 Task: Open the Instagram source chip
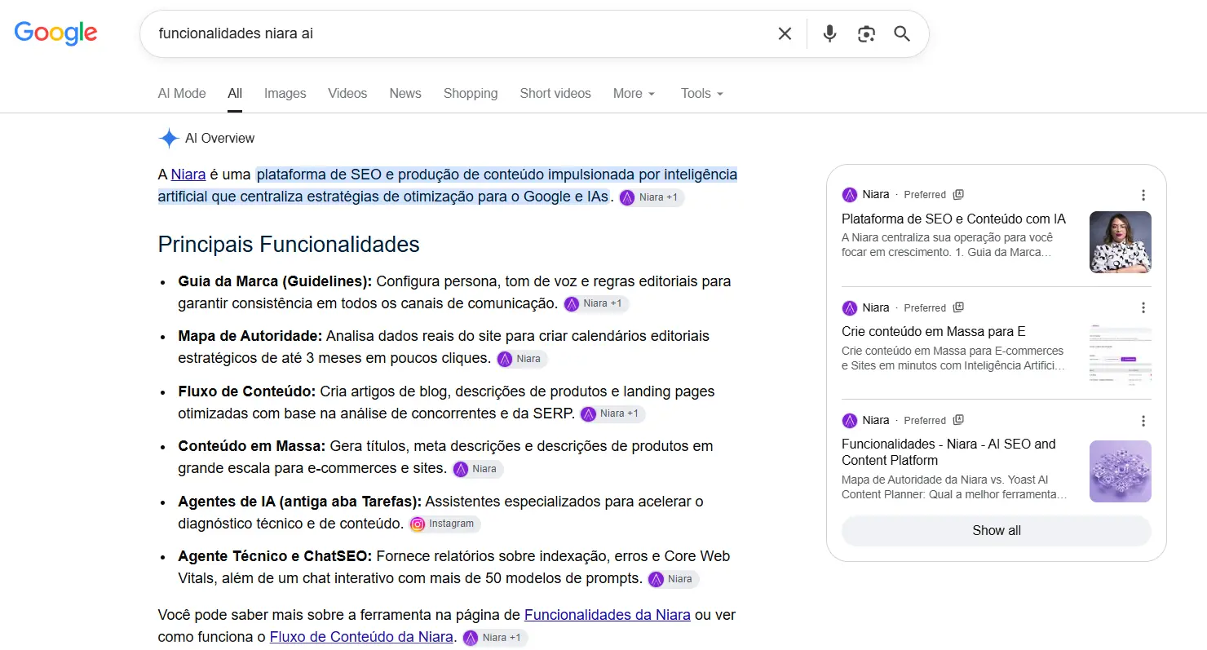tap(444, 524)
